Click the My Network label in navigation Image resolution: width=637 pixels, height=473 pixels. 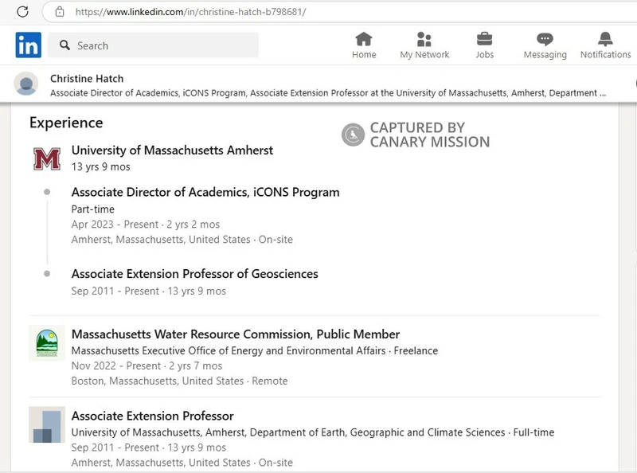tap(424, 54)
